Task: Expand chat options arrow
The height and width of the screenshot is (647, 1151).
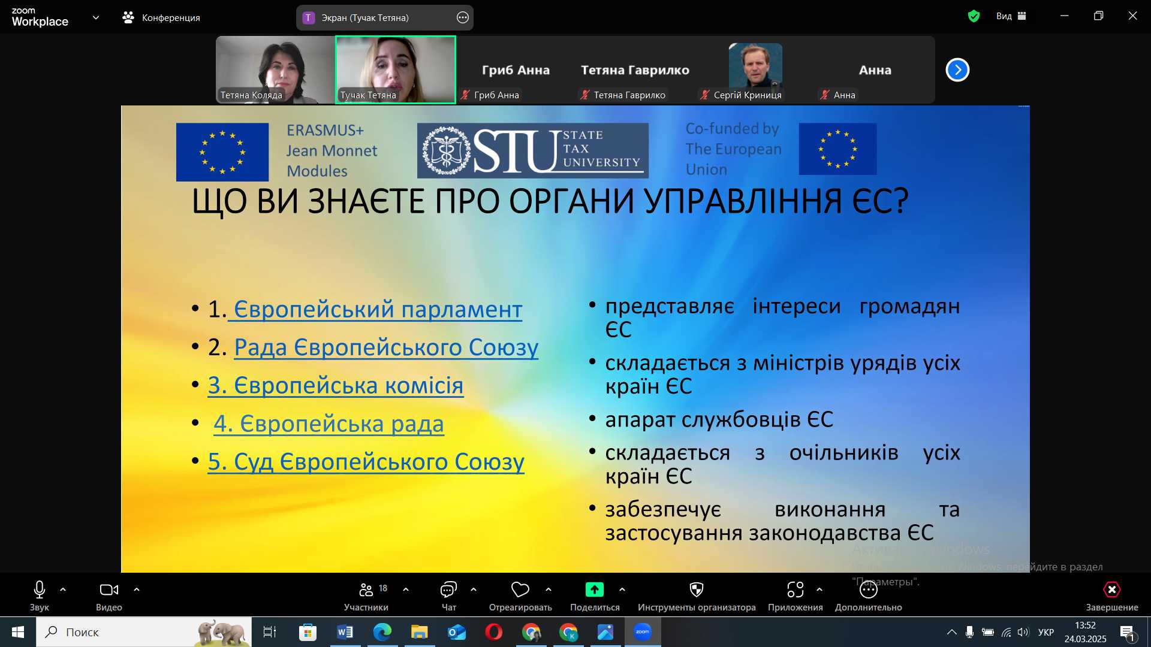Action: coord(474,589)
